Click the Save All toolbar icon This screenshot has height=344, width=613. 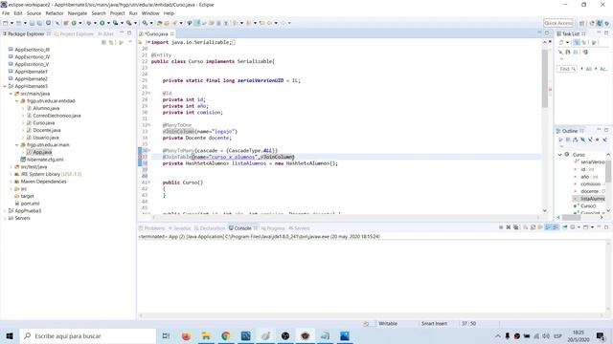[39, 23]
